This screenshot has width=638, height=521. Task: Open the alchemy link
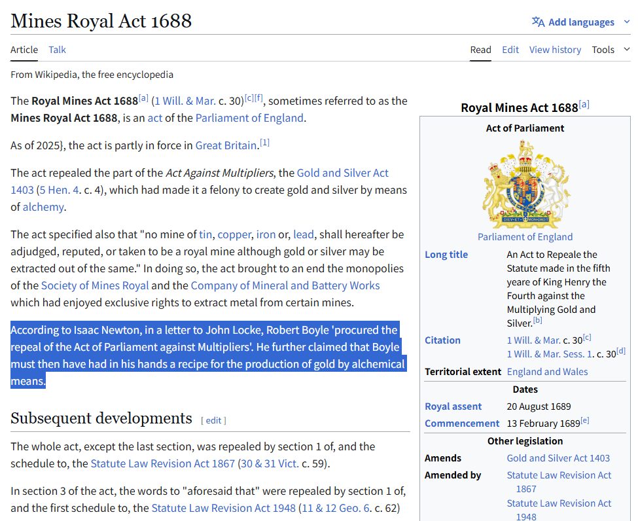point(43,207)
